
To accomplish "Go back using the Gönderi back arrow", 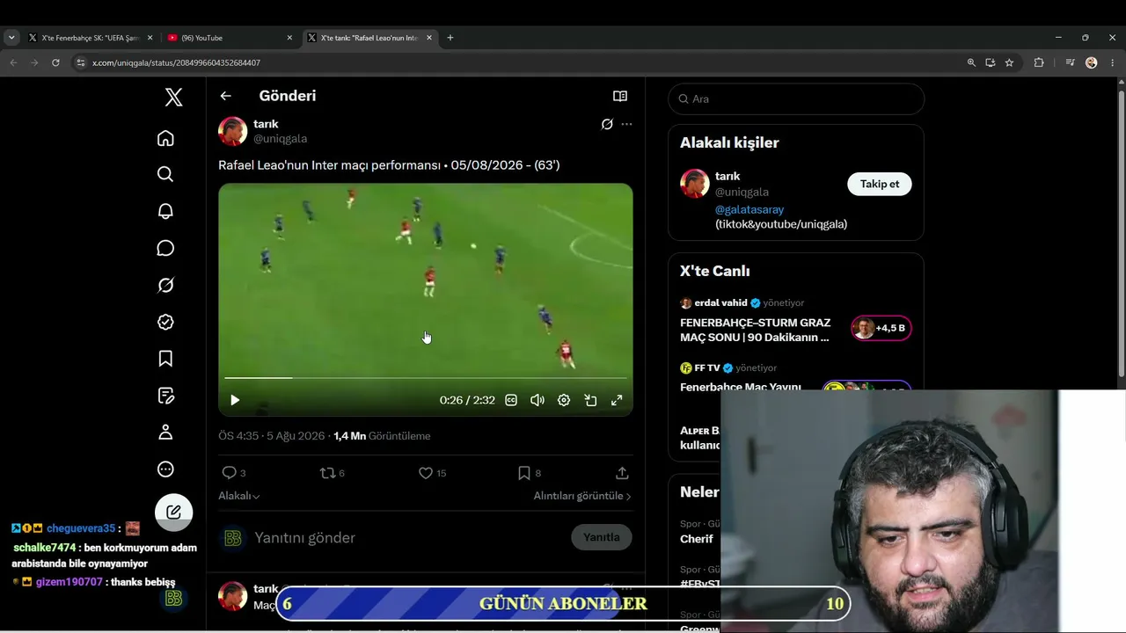I will pos(226,96).
